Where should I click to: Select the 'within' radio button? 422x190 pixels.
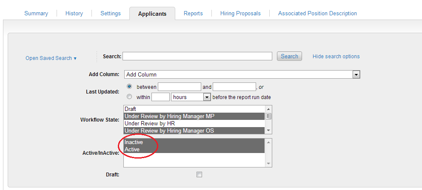tap(129, 96)
